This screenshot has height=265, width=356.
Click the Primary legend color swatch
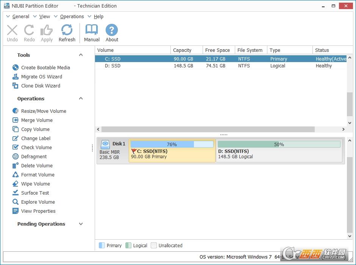point(102,245)
